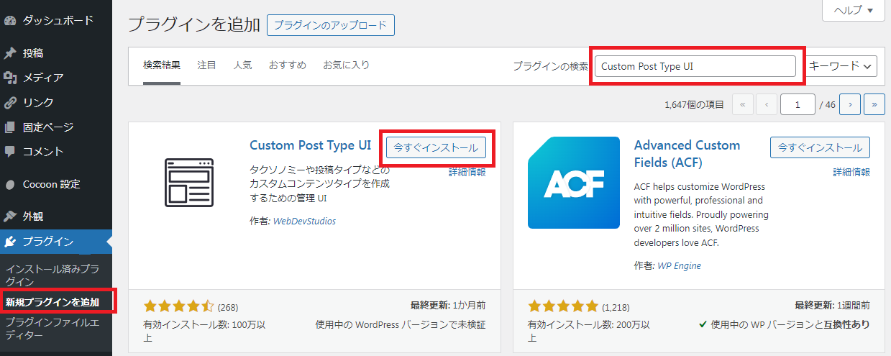The image size is (891, 356).
Task: Go to first page of results
Action: tap(743, 104)
